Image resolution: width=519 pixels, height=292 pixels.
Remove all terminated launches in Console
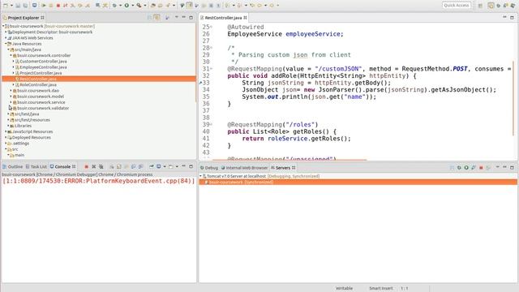[x=101, y=166]
